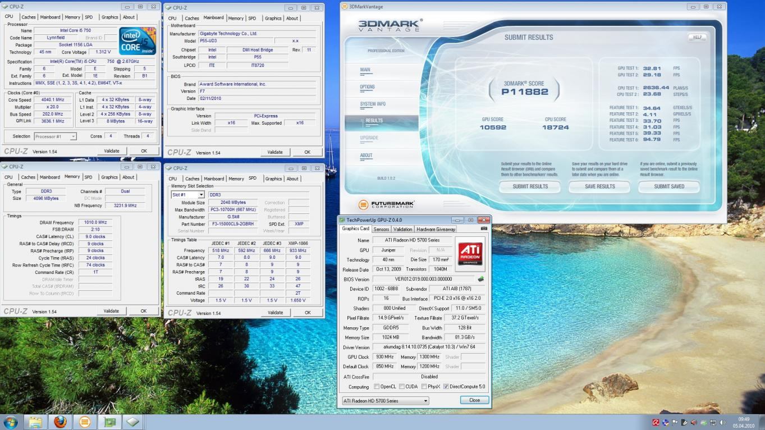
Task: Click OK in the top-left CPU-Z CPU window
Action: 144,151
